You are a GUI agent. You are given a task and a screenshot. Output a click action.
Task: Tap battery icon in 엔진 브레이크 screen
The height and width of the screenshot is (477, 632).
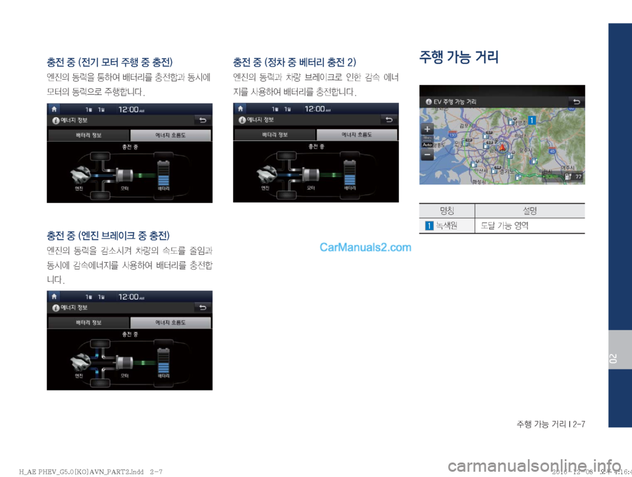coord(163,360)
